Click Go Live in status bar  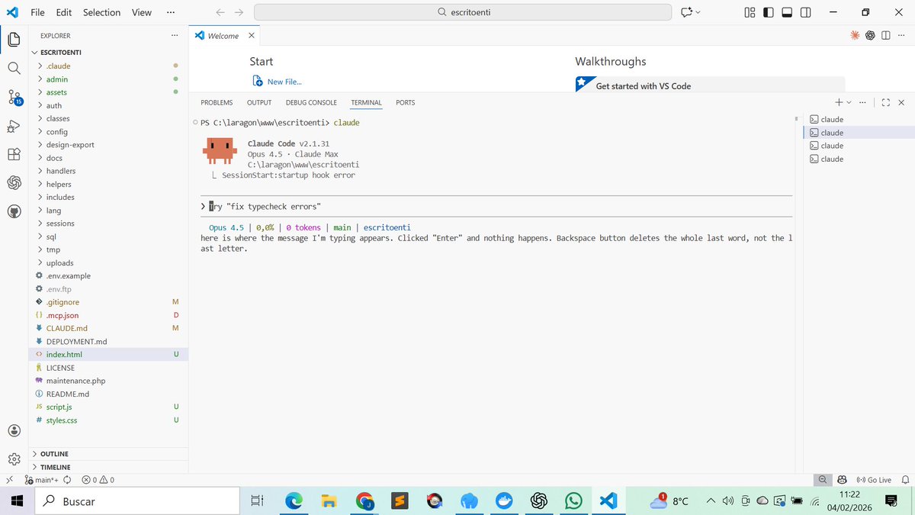tap(874, 480)
